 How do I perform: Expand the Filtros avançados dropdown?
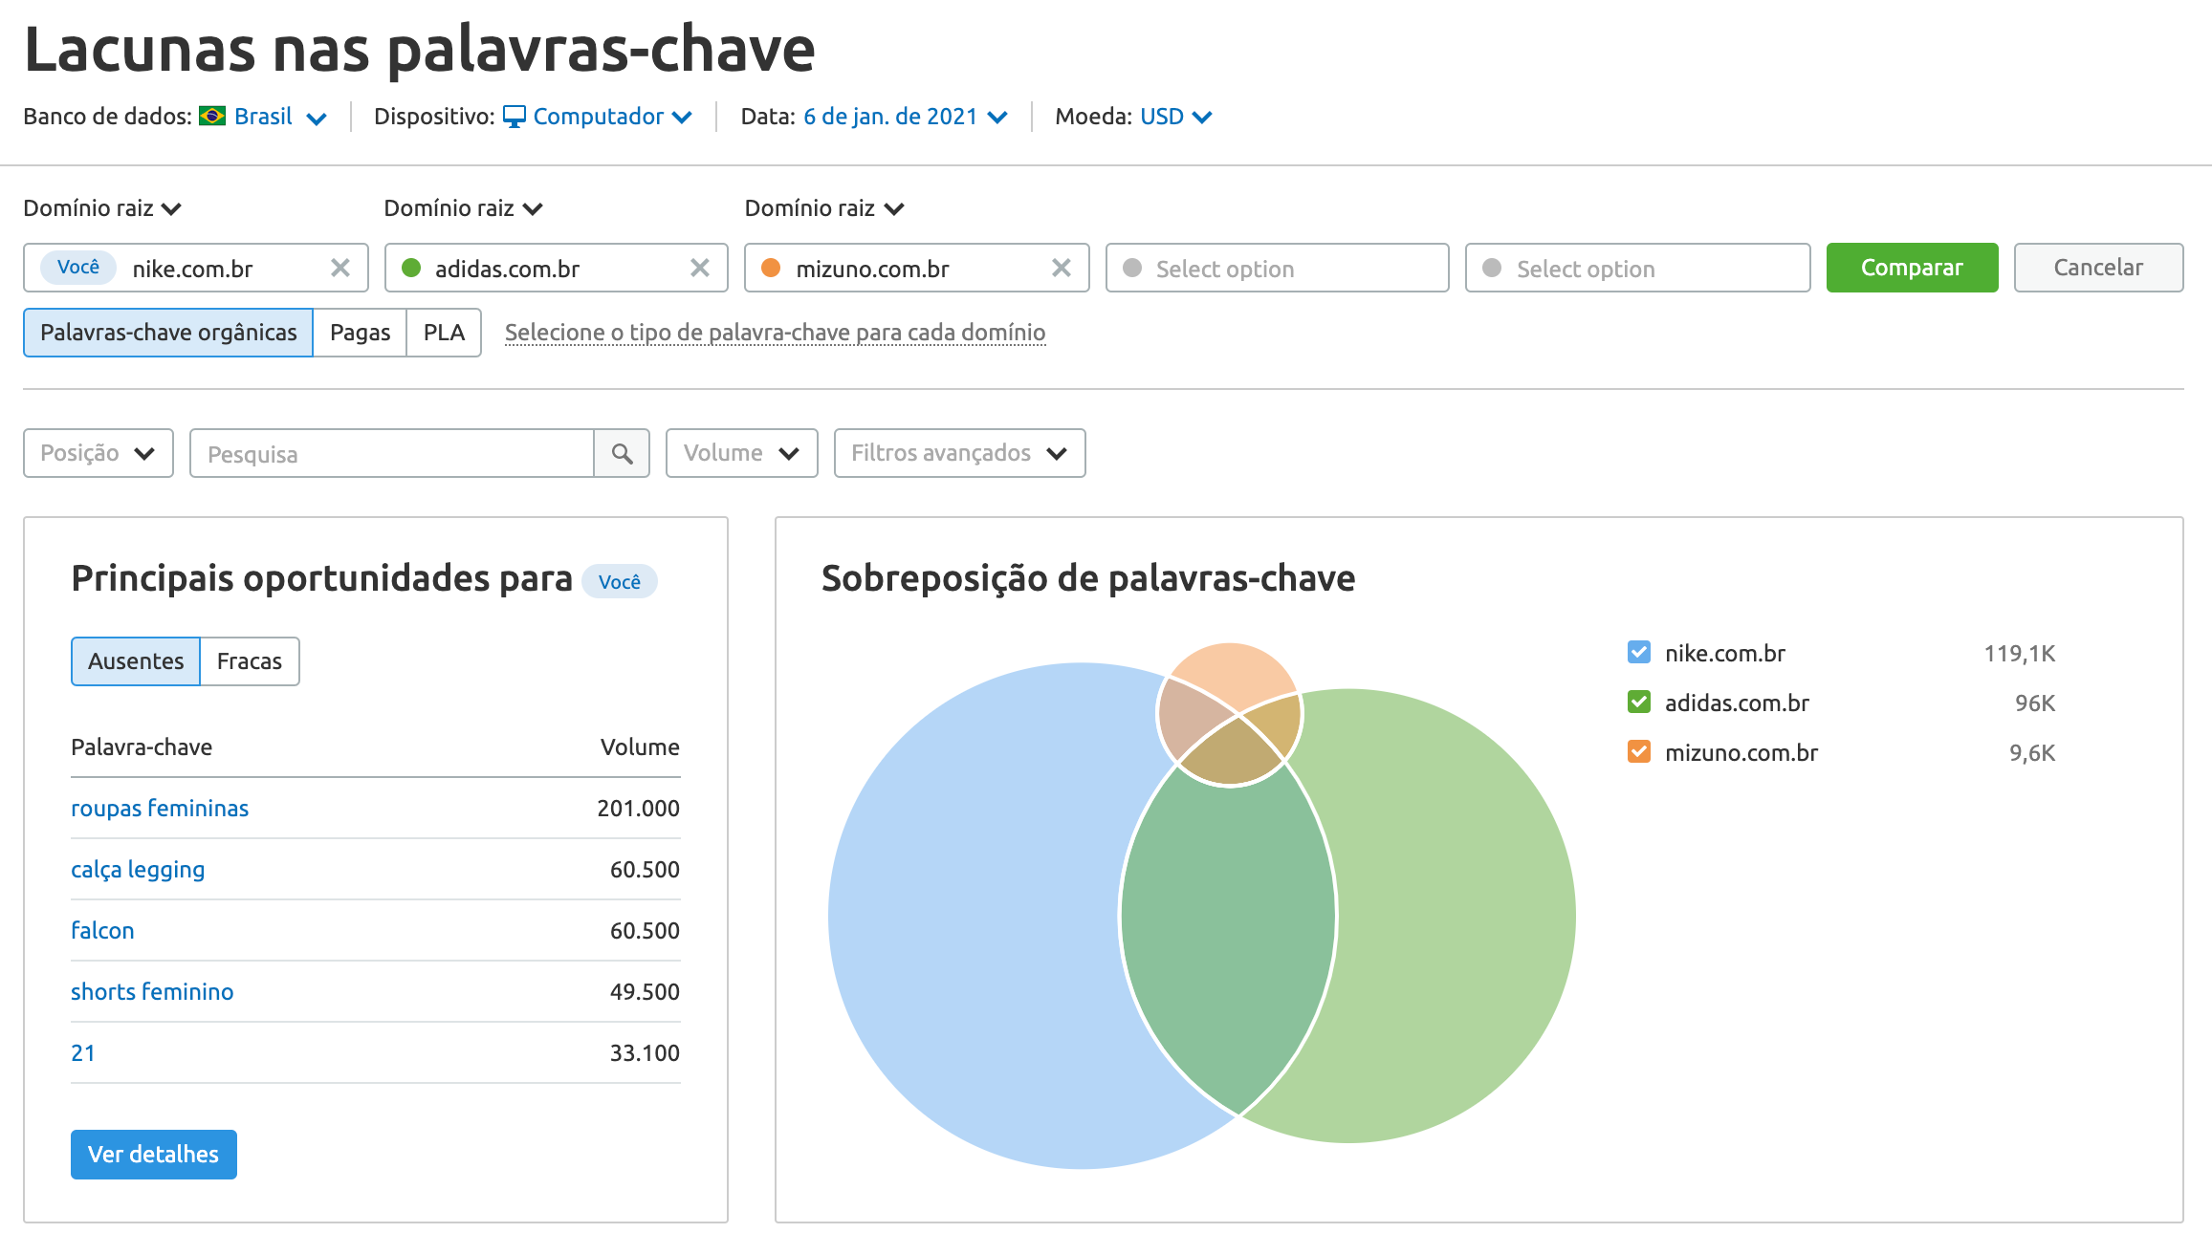coord(958,453)
